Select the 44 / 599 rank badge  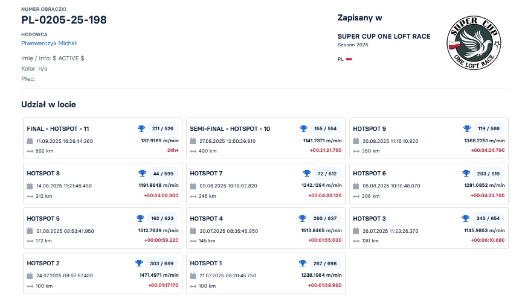[163, 174]
